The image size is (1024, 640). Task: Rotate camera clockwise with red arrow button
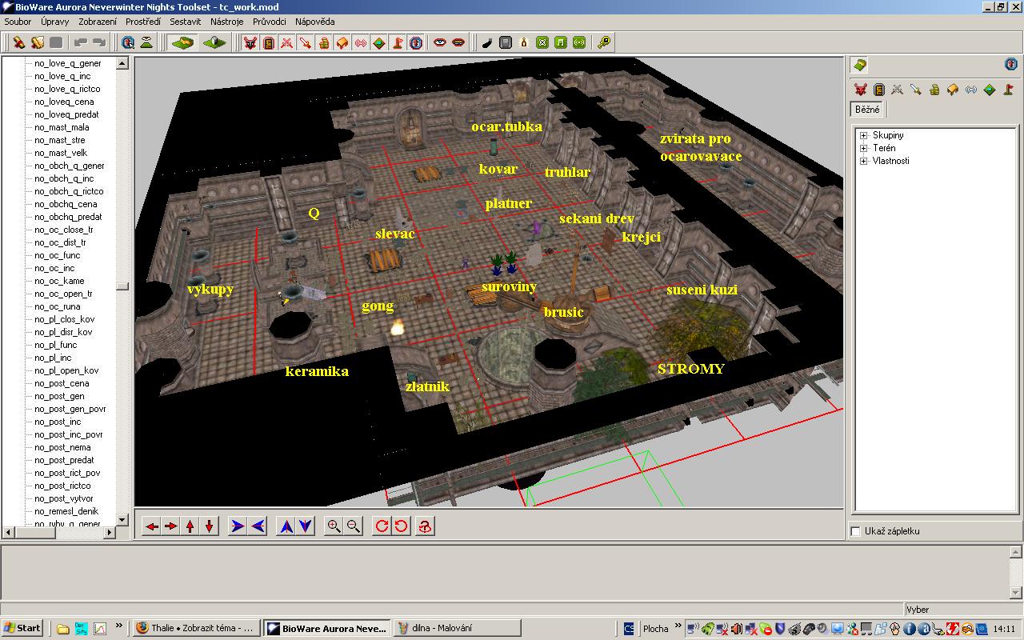tap(382, 526)
